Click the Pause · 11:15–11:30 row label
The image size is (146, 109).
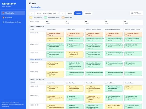(36, 59)
